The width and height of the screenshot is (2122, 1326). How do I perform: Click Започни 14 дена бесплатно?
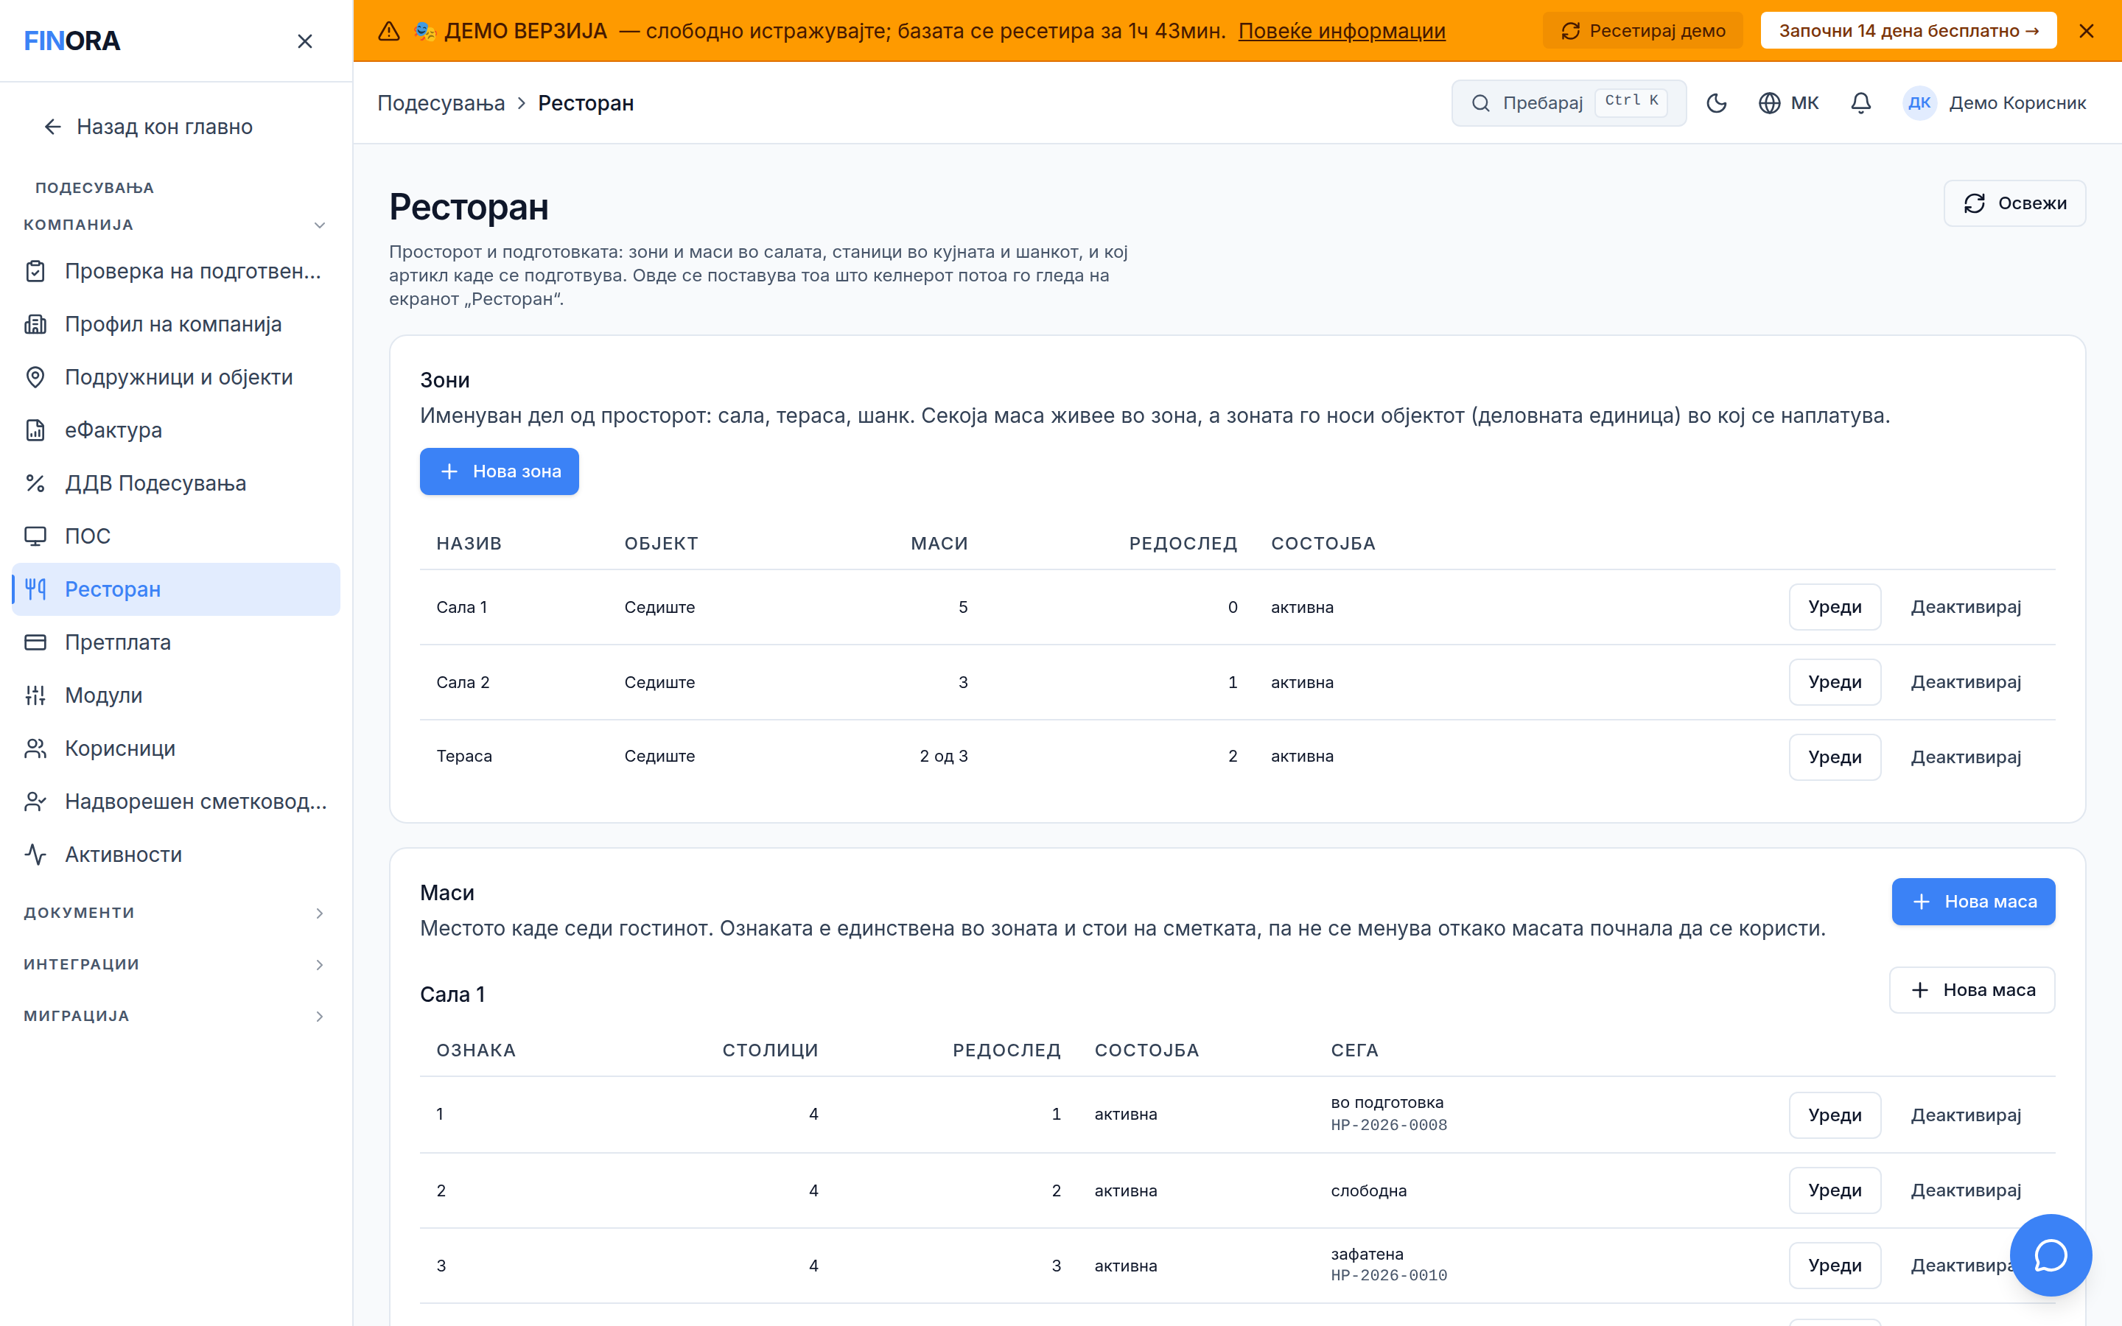point(1908,31)
